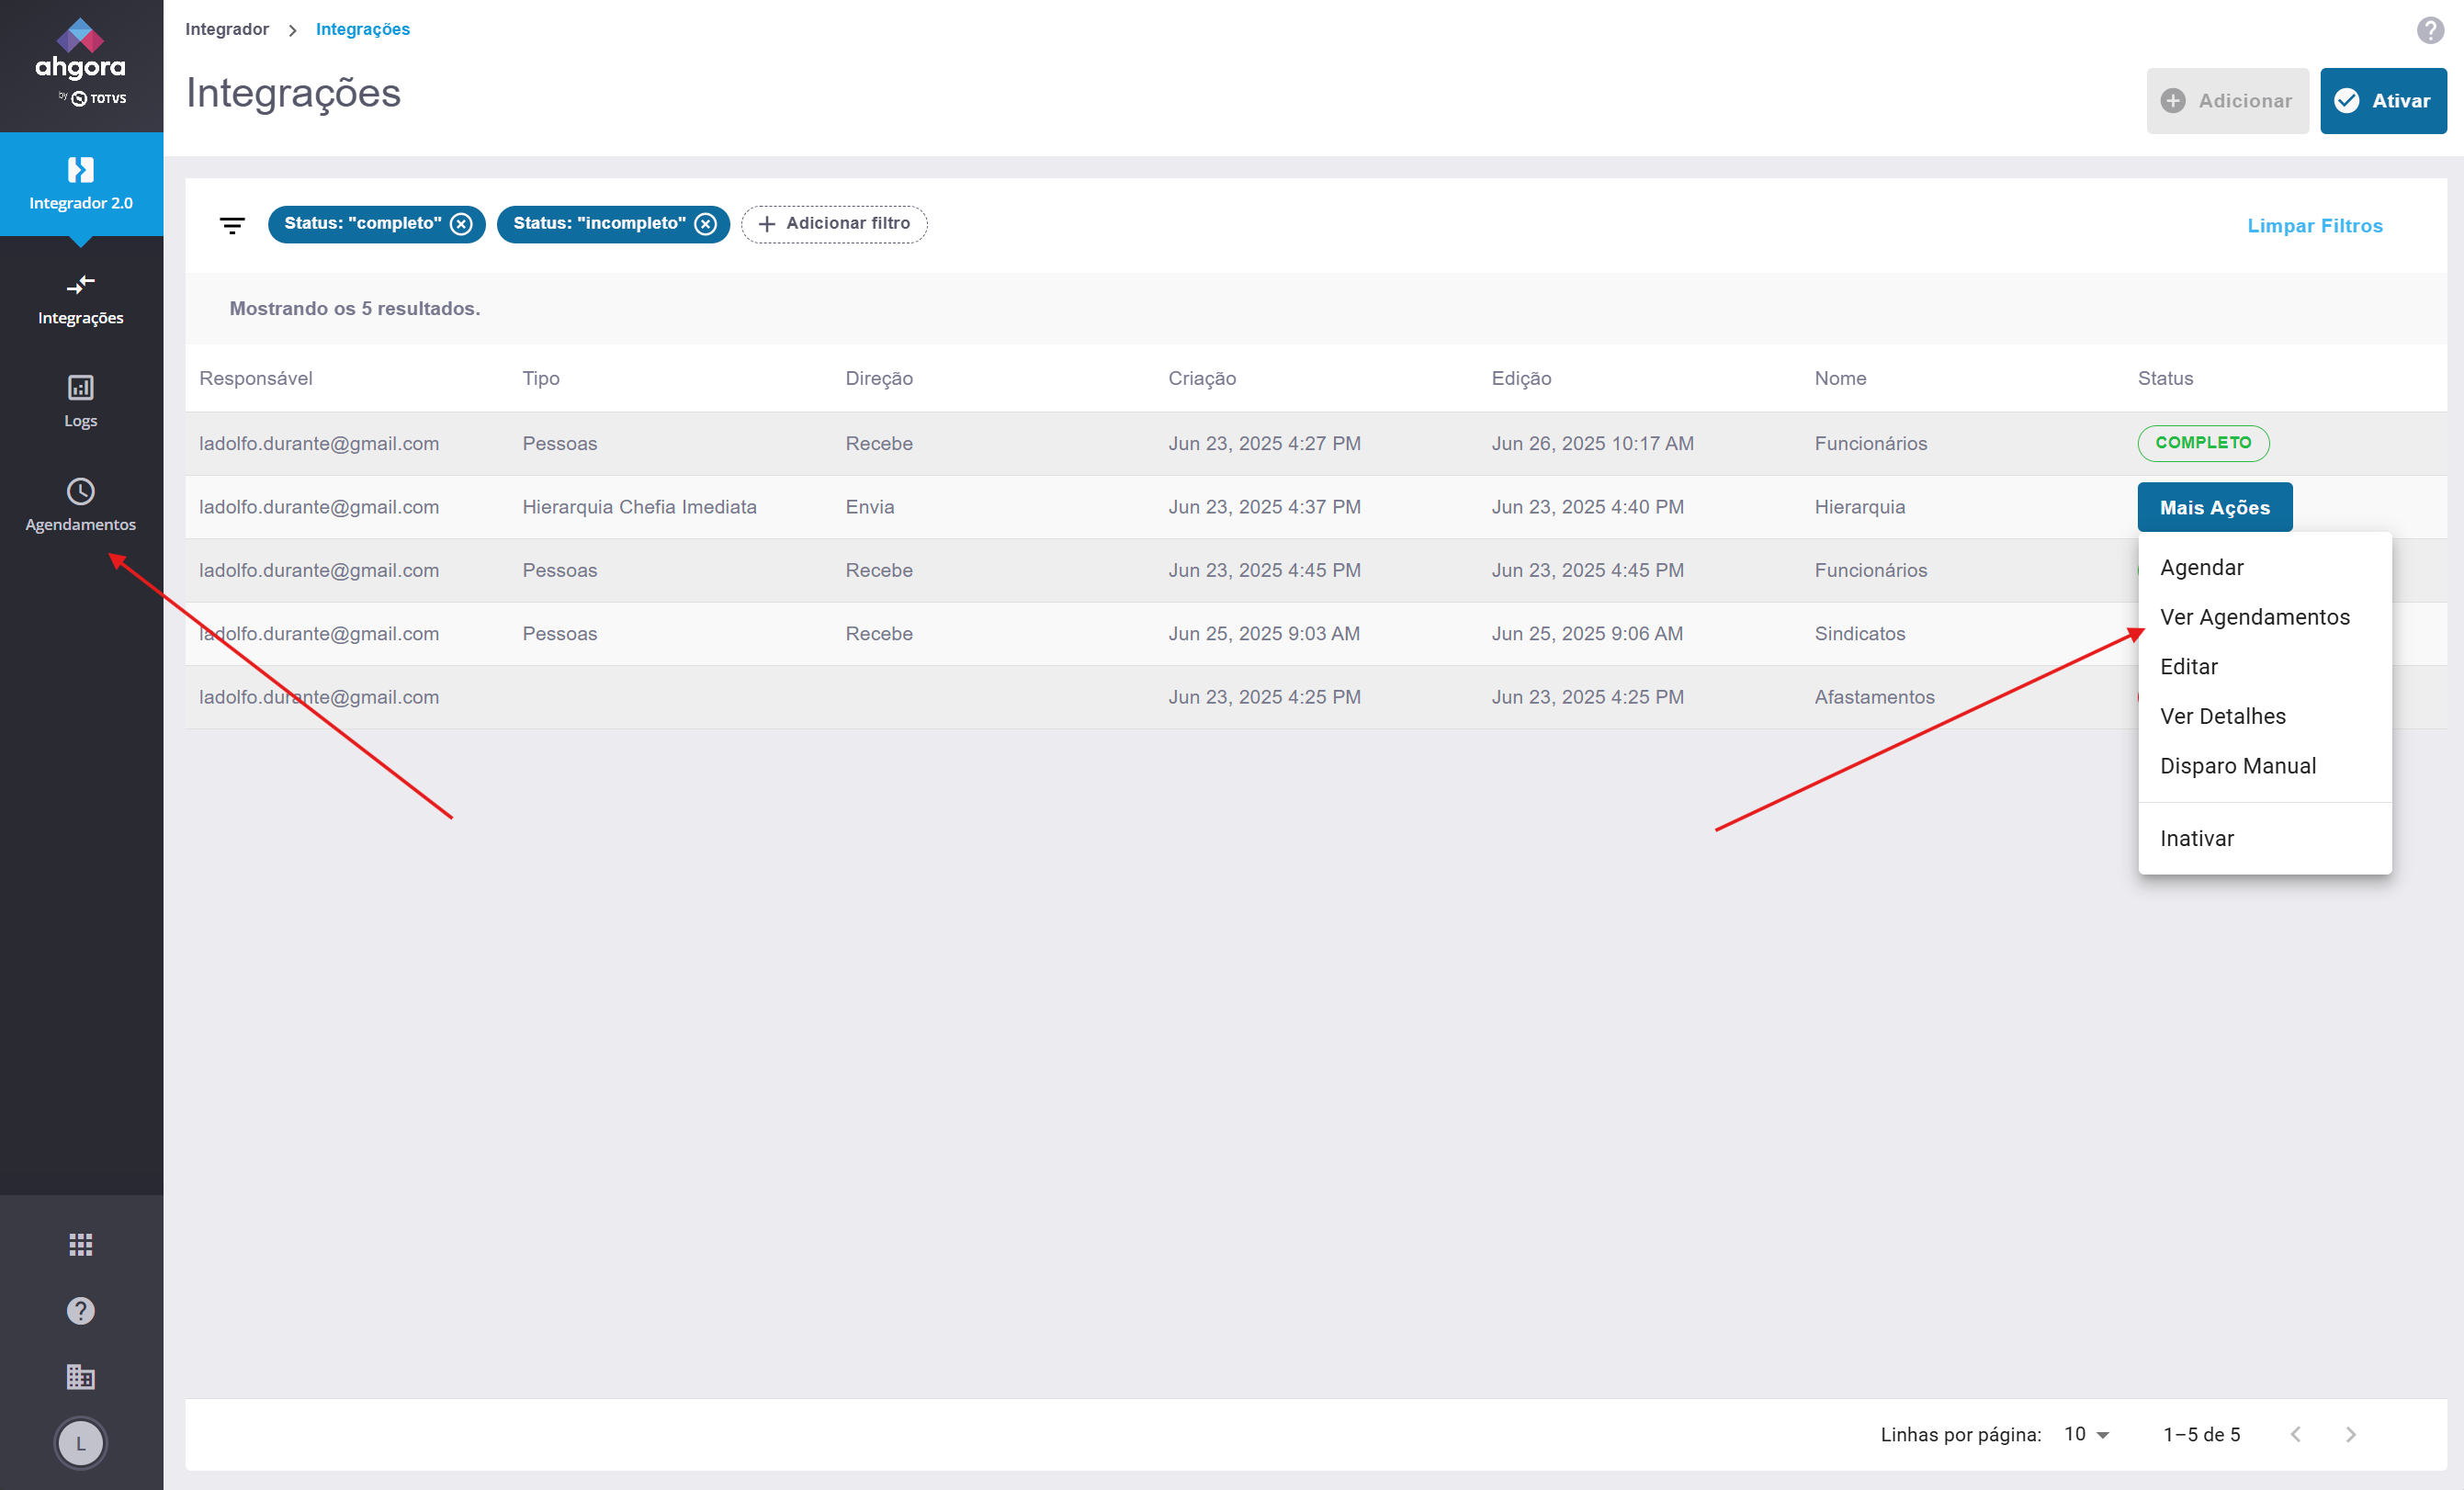2464x1490 pixels.
Task: Expand rows per page dropdown
Action: click(2087, 1434)
